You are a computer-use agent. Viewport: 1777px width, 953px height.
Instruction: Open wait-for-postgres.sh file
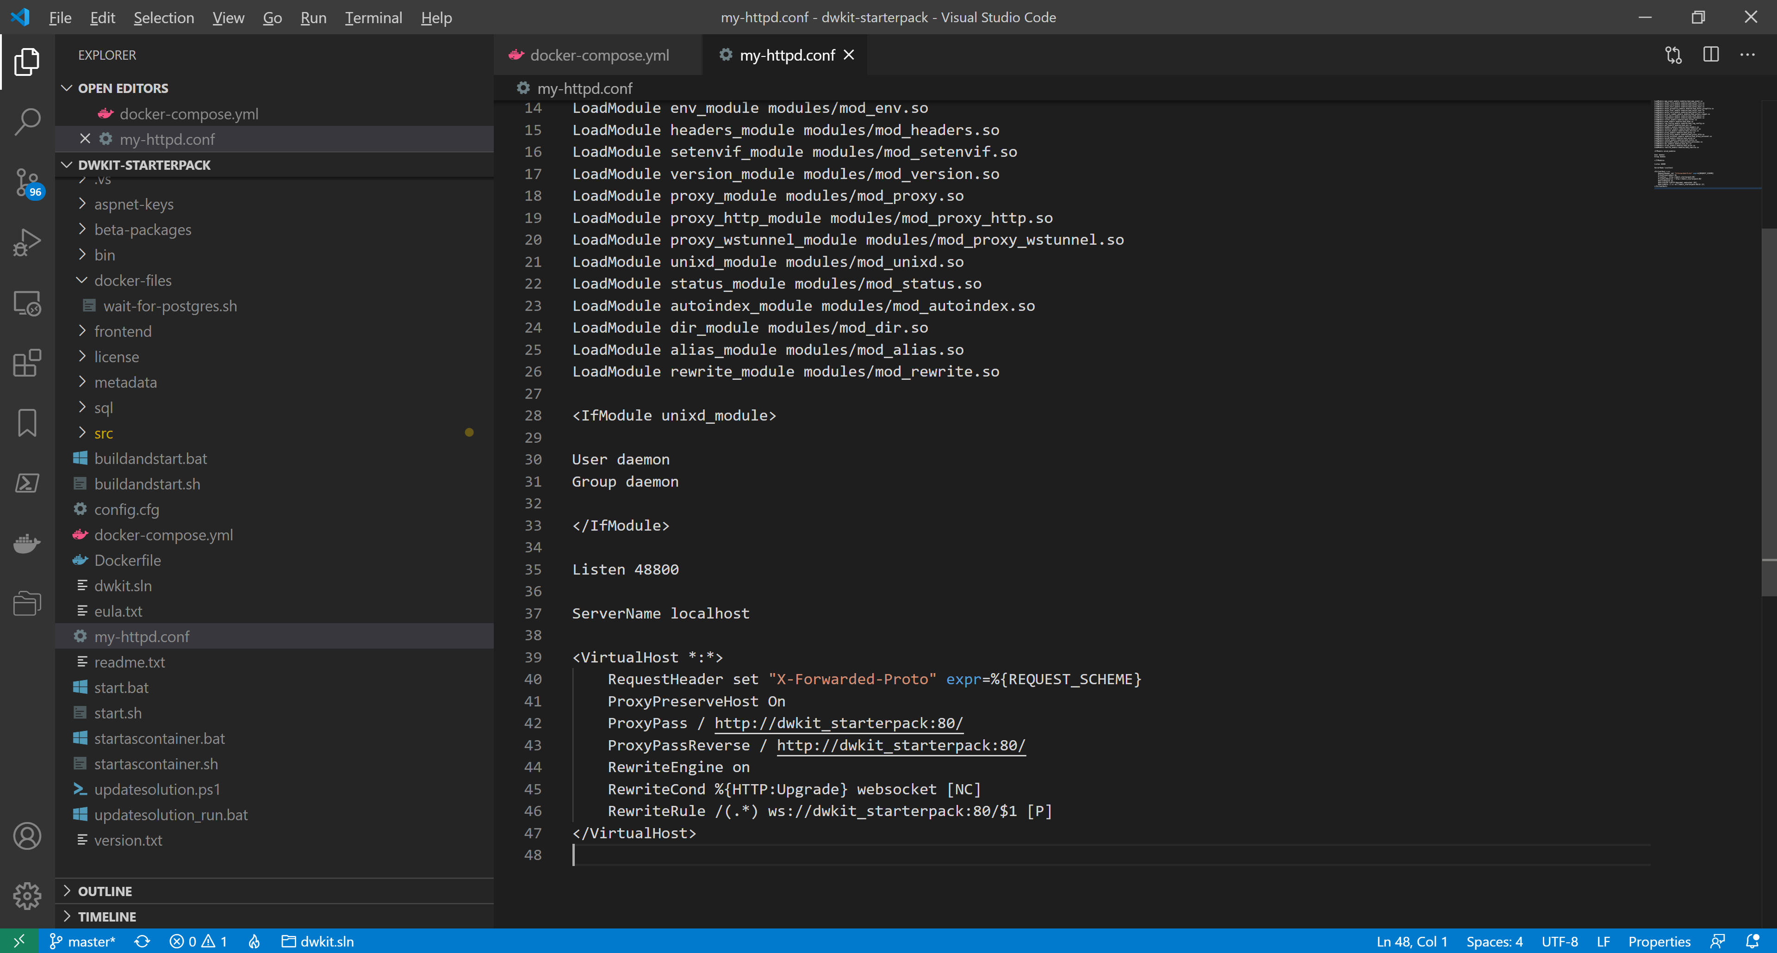[170, 306]
